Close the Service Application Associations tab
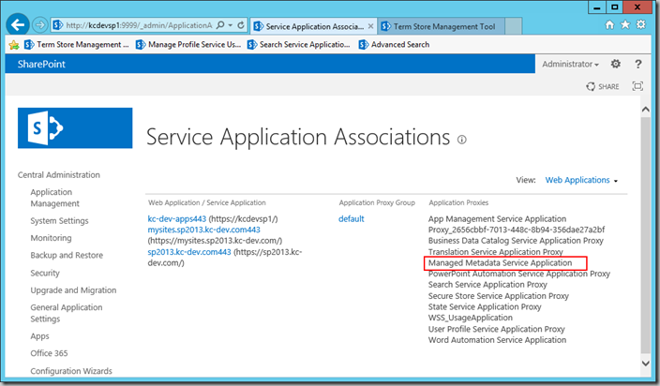Screen dimensions: 660x386 [x=370, y=26]
